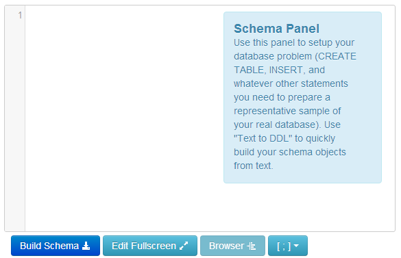Click the Build Schema button

(56, 246)
